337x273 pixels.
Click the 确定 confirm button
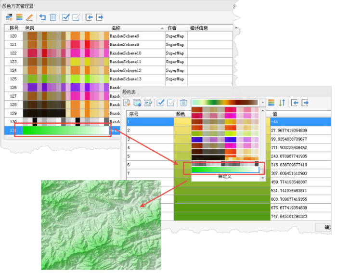pos(326,227)
